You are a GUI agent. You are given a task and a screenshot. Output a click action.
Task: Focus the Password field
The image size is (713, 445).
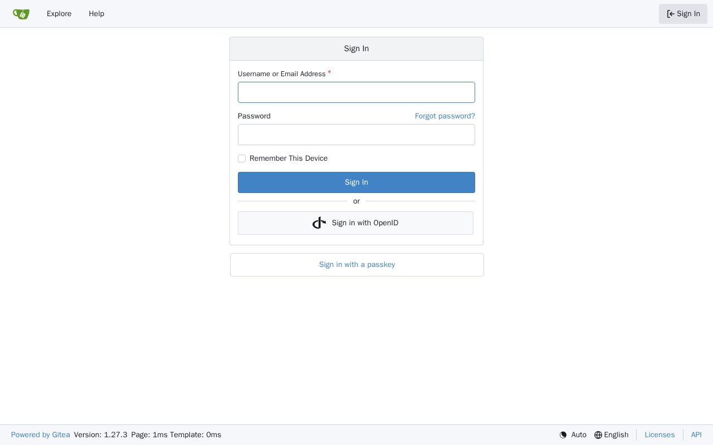356,135
